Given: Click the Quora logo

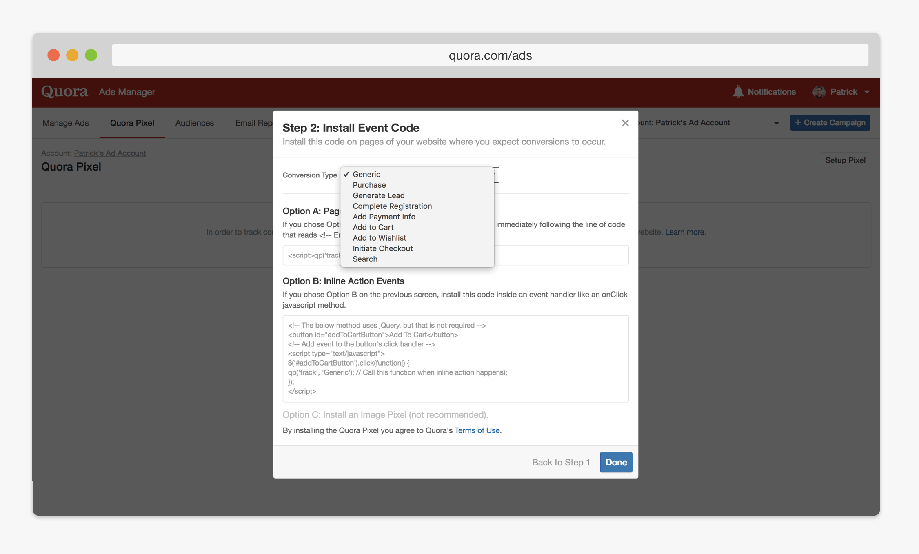Looking at the screenshot, I should pyautogui.click(x=64, y=92).
